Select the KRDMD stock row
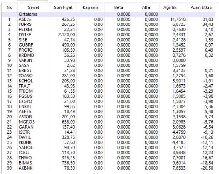 (x=108, y=55)
